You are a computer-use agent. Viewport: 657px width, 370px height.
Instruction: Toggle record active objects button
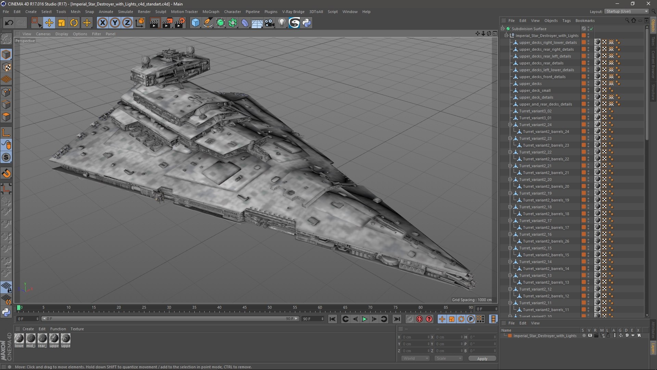[410, 319]
